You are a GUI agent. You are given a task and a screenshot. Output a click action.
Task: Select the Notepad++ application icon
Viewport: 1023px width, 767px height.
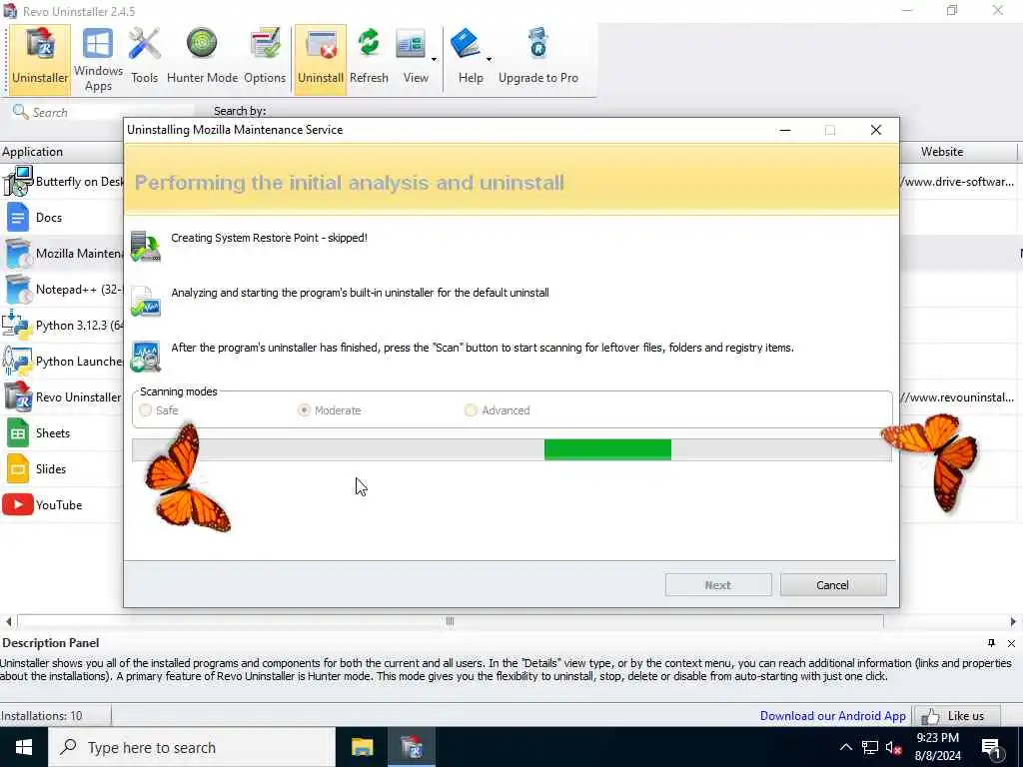(x=17, y=289)
